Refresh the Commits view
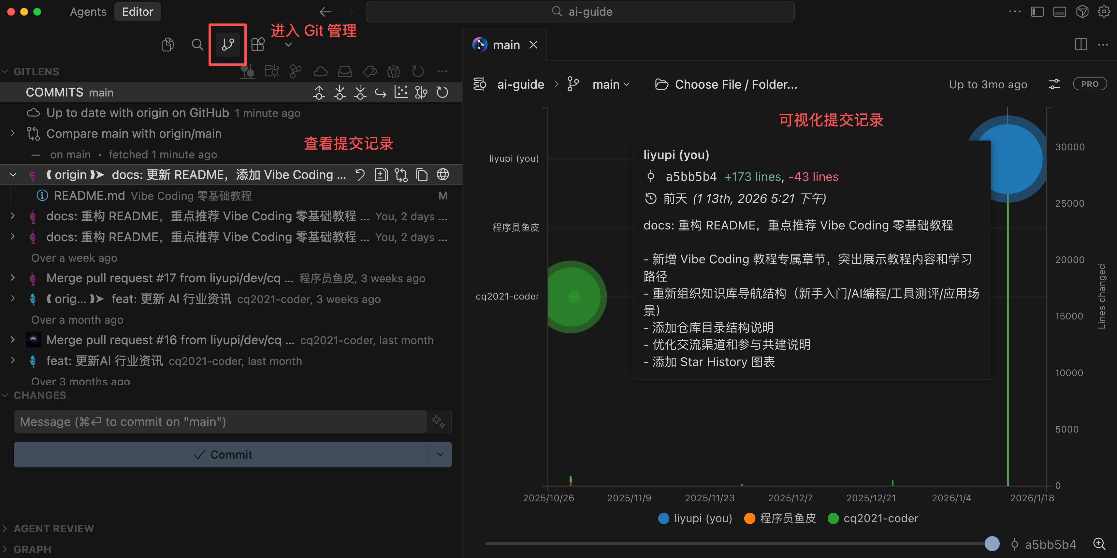Viewport: 1117px width, 558px height. point(442,93)
